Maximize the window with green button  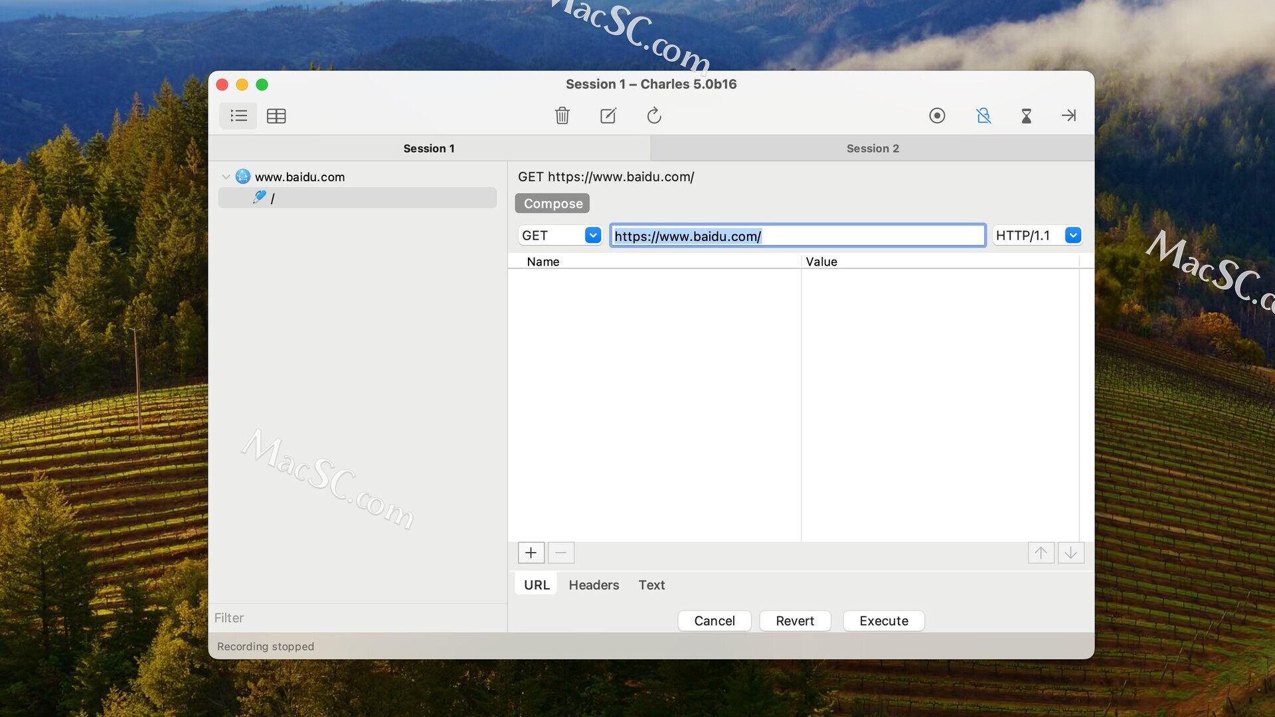point(262,84)
